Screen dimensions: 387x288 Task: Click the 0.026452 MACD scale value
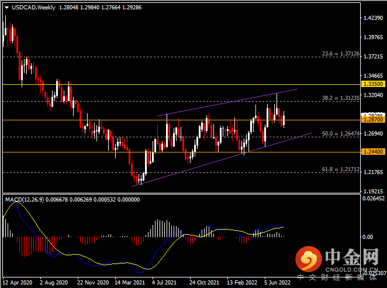[x=374, y=199]
